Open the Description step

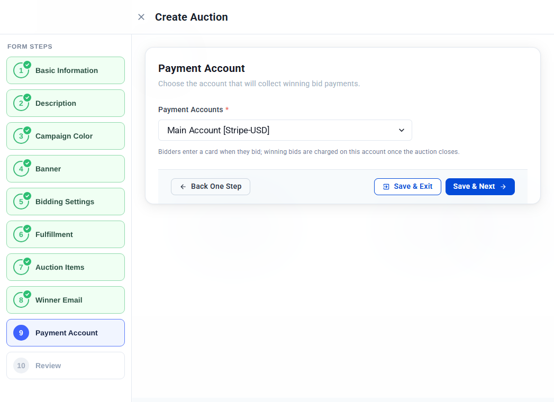tap(66, 103)
